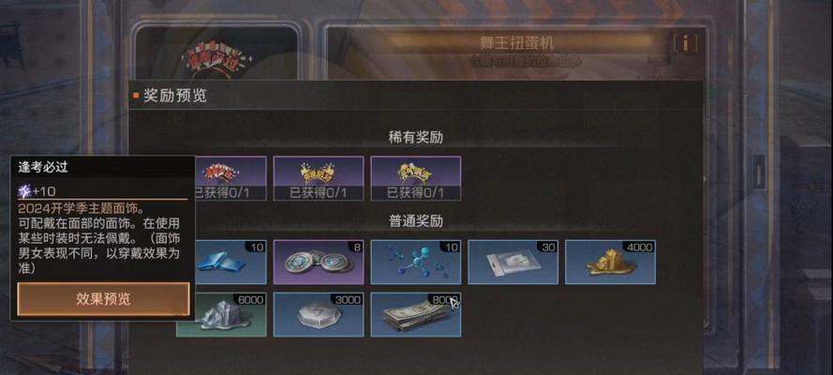Viewport: 833px width, 375px height.
Task: Click the 奖励预览 panel header
Action: point(175,97)
